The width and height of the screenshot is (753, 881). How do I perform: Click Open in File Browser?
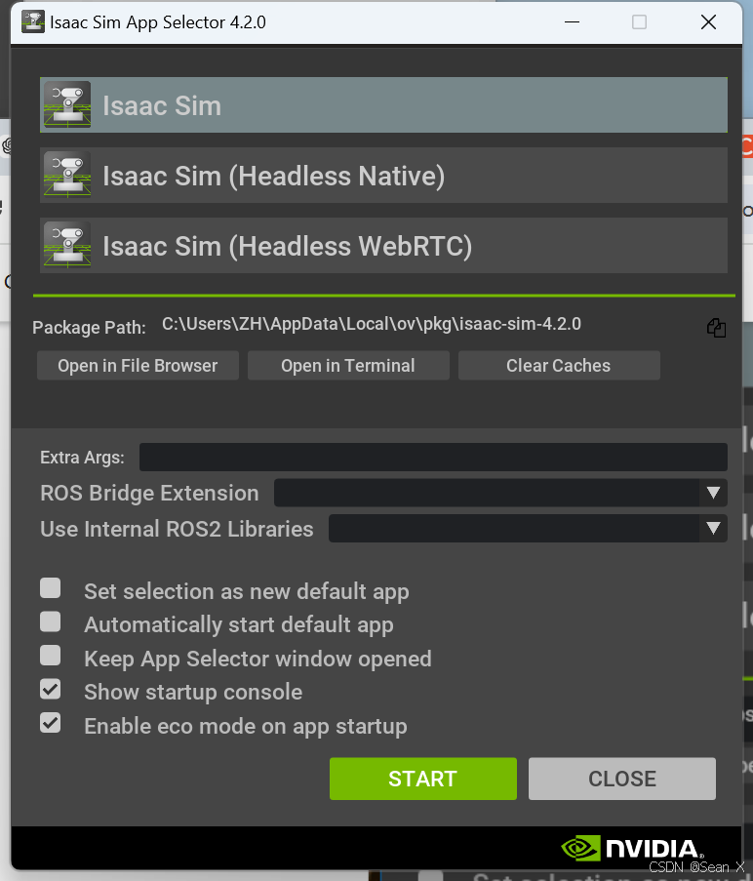139,366
